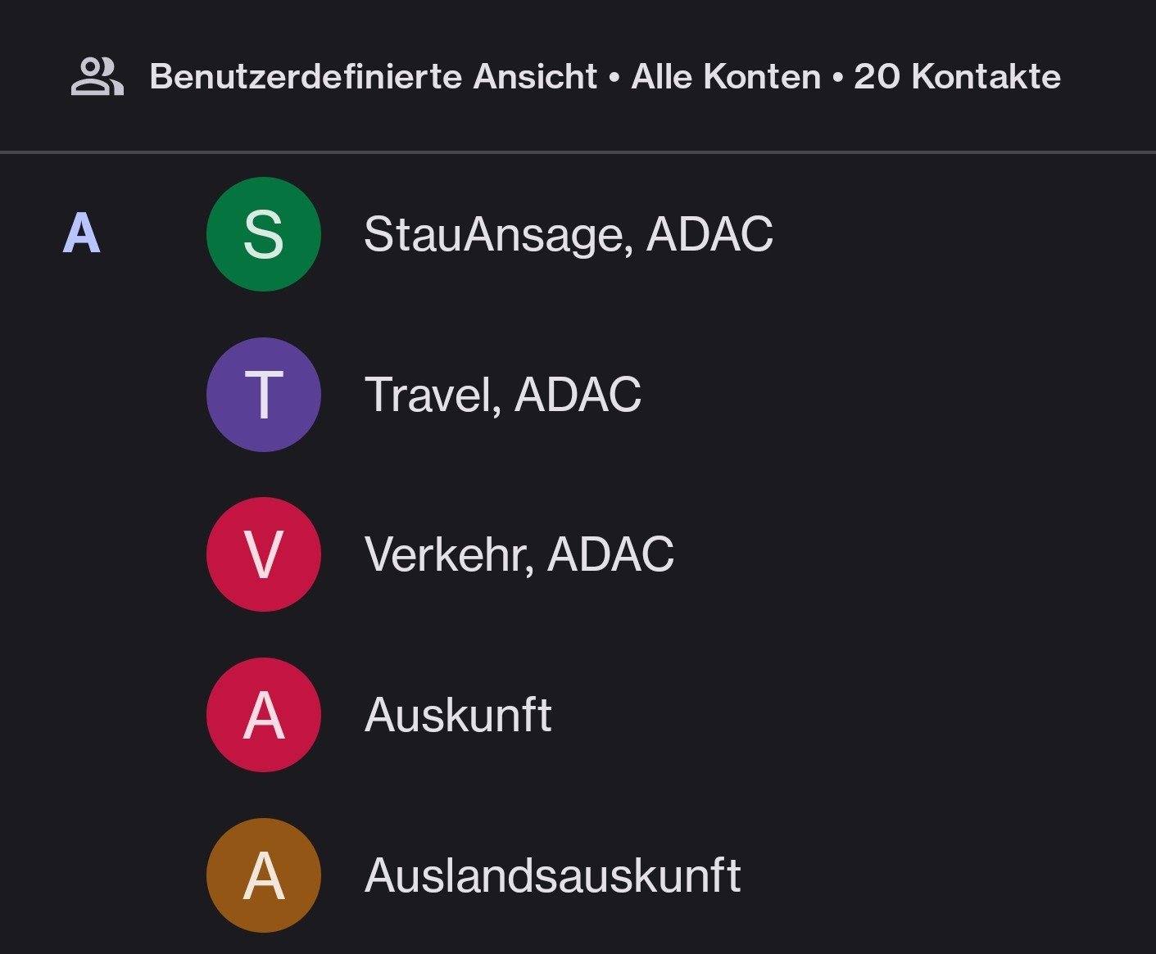Screen dimensions: 1156x954
Task: Open the green S avatar for StauAnsage
Action: coord(263,234)
